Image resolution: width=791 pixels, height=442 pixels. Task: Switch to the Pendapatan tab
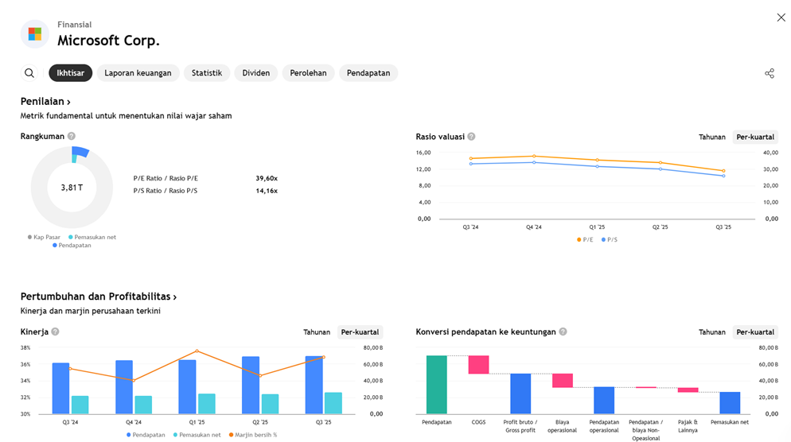coord(368,73)
